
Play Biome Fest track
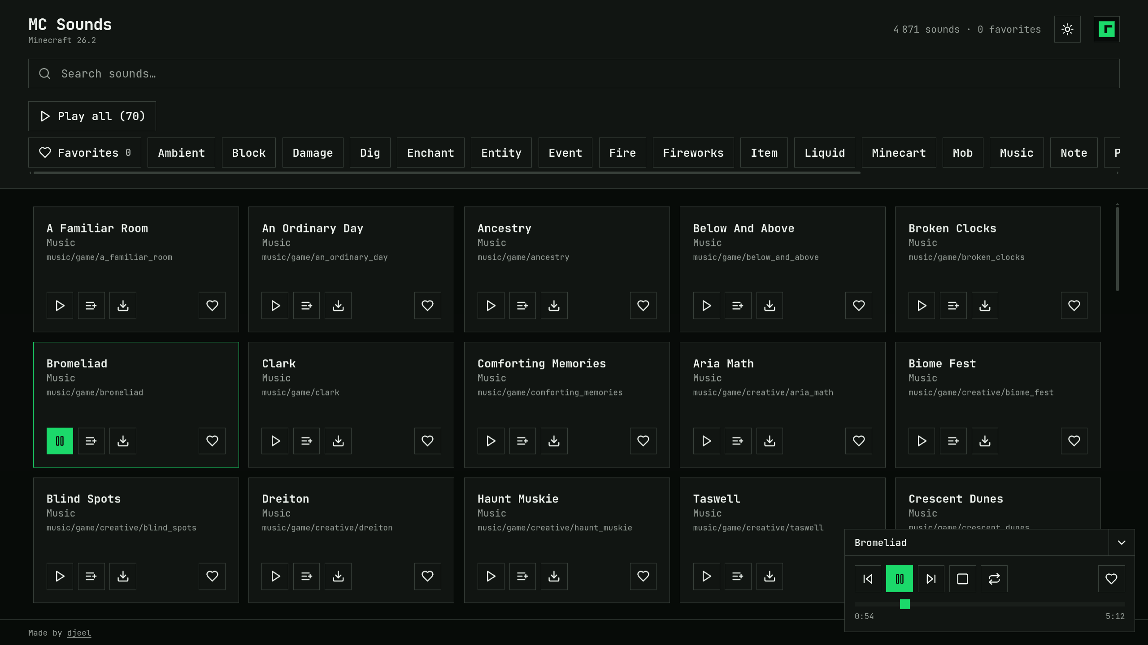click(x=922, y=441)
